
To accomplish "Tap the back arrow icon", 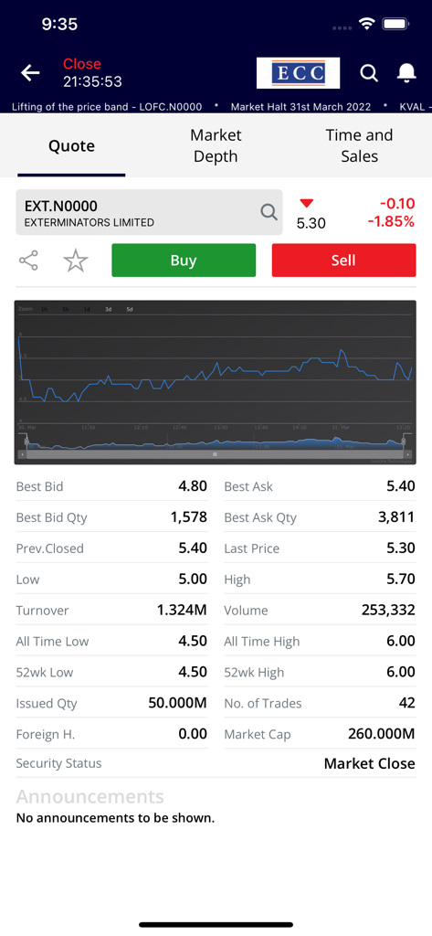I will click(30, 73).
